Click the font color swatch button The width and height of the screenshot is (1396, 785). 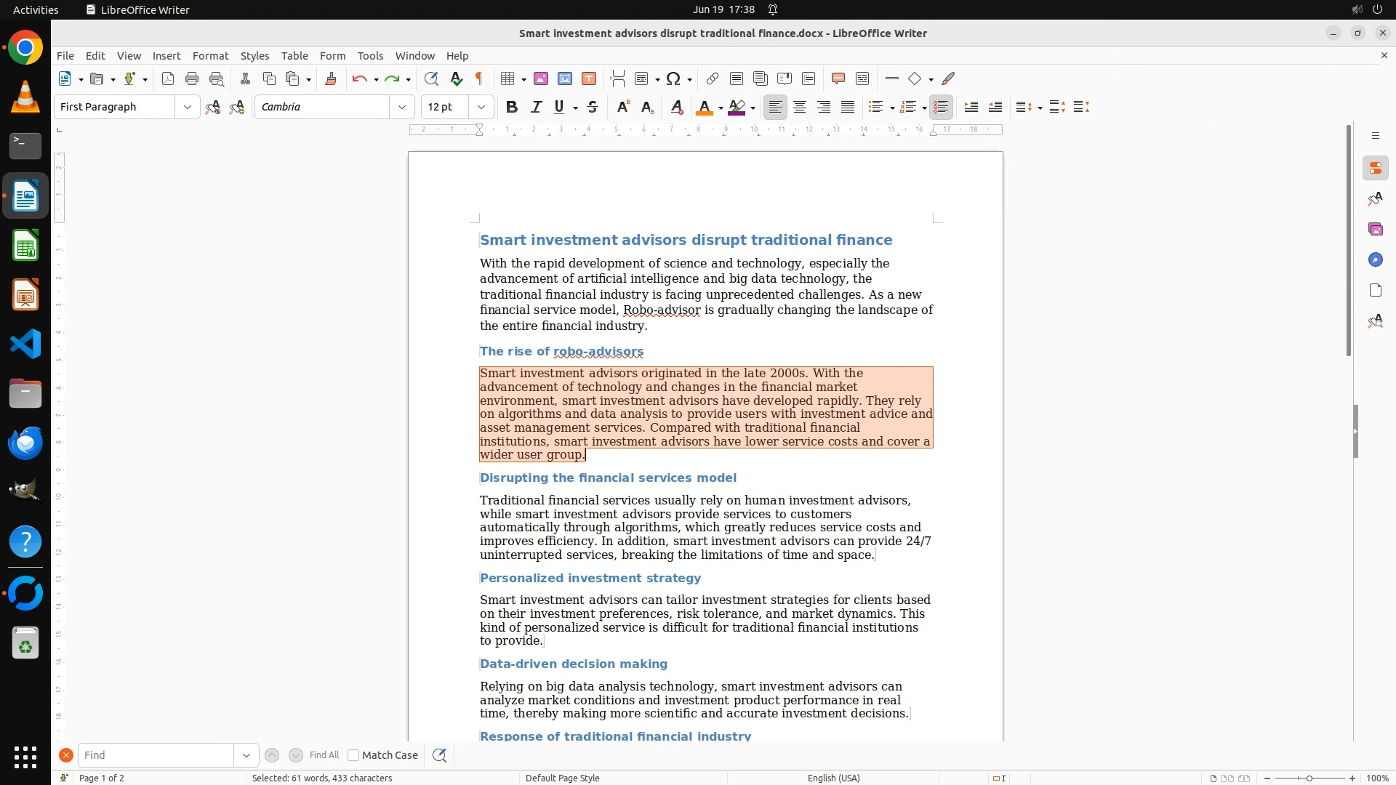(703, 108)
